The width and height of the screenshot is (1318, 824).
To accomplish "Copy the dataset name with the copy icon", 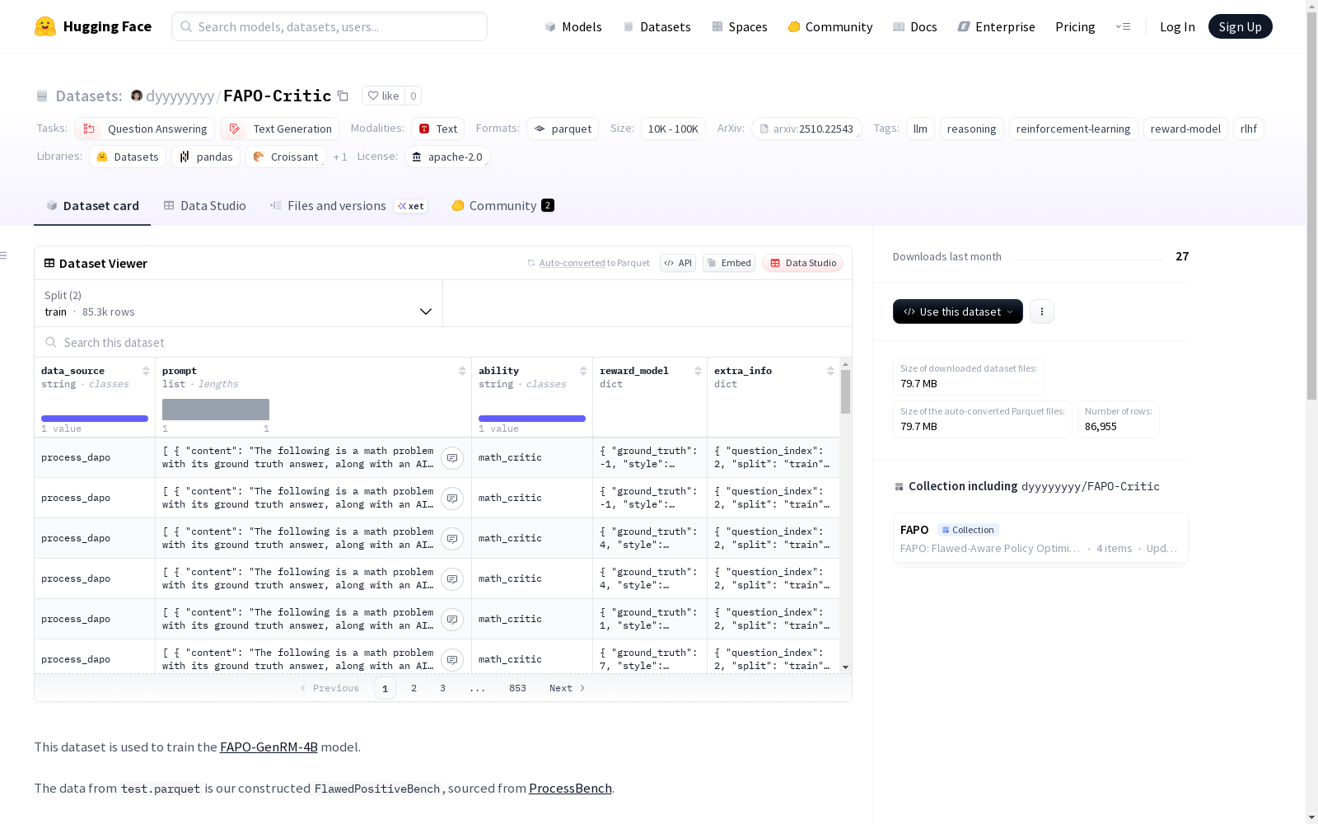I will (x=344, y=96).
